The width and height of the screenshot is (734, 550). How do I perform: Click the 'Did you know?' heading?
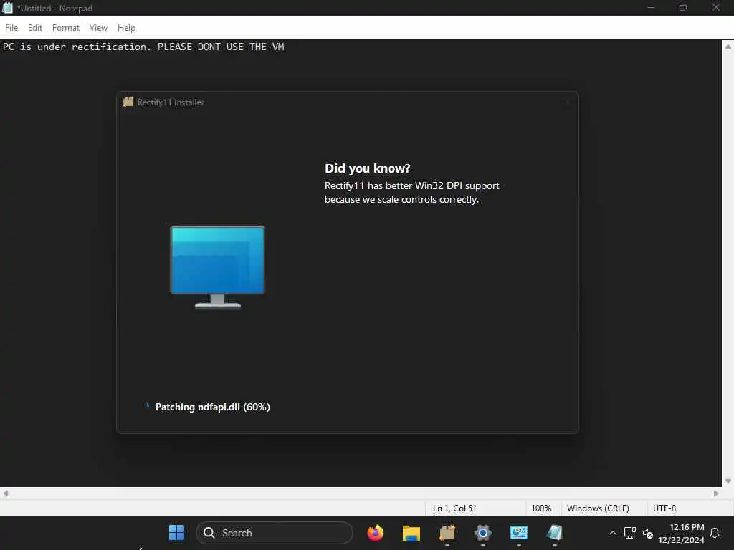pos(368,168)
